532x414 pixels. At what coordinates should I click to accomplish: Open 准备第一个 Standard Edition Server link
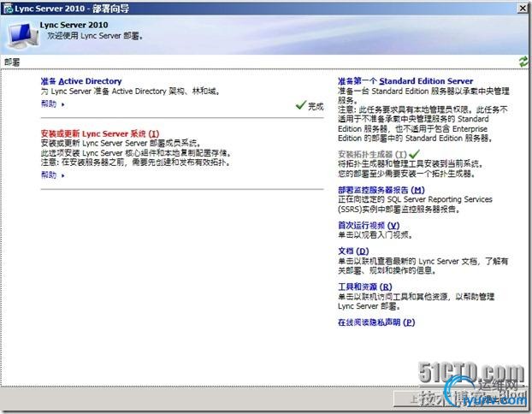pyautogui.click(x=405, y=81)
